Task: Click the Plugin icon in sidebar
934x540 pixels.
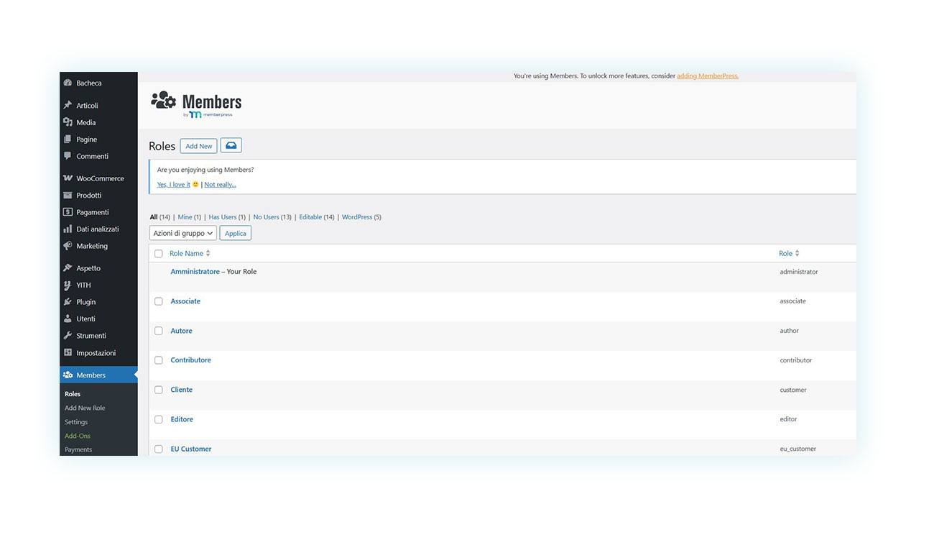Action: pyautogui.click(x=68, y=302)
